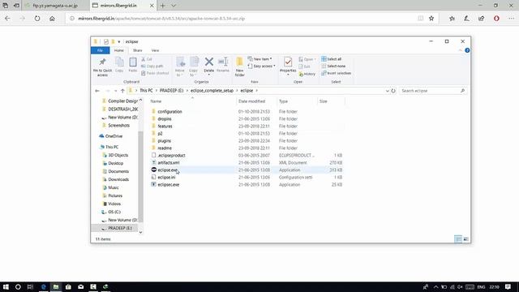The width and height of the screenshot is (519, 292).
Task: Show hidden tray icons chevron
Action: (x=435, y=287)
